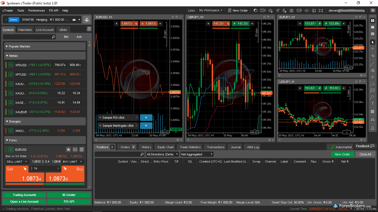Open the text size settings icon
The image size is (378, 212).
[x=277, y=10]
